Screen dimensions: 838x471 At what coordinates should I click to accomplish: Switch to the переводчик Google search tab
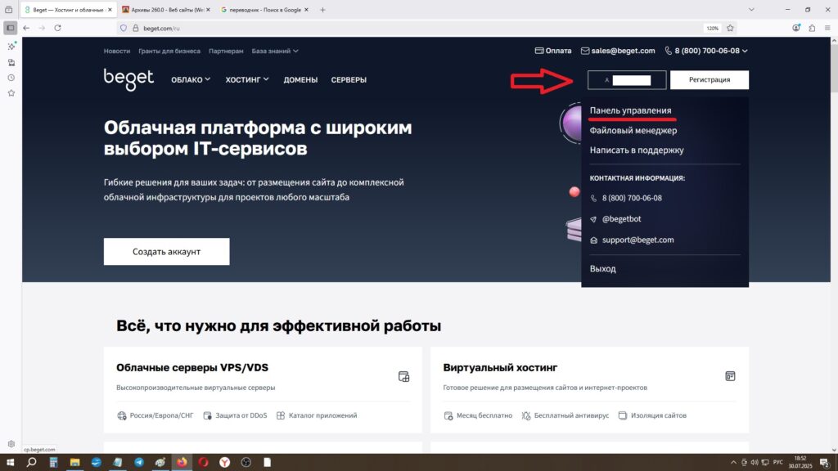coord(264,10)
